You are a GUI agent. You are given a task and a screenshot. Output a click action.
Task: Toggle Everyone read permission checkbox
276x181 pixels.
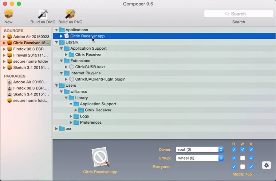coord(234,166)
